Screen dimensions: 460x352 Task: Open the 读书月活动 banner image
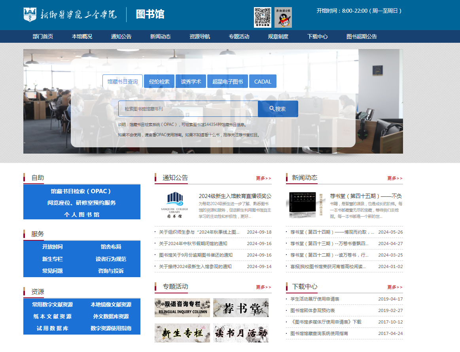tap(240, 333)
